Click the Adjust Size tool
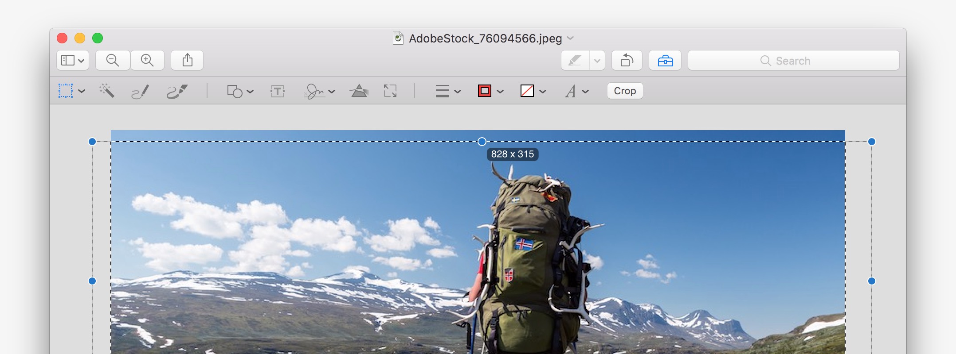The width and height of the screenshot is (956, 354). coord(390,91)
